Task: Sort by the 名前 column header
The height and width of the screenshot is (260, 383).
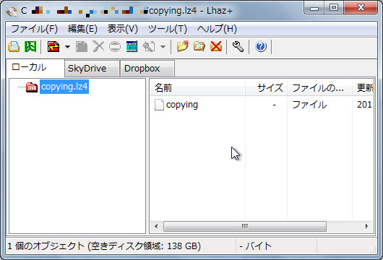Action: coord(198,87)
